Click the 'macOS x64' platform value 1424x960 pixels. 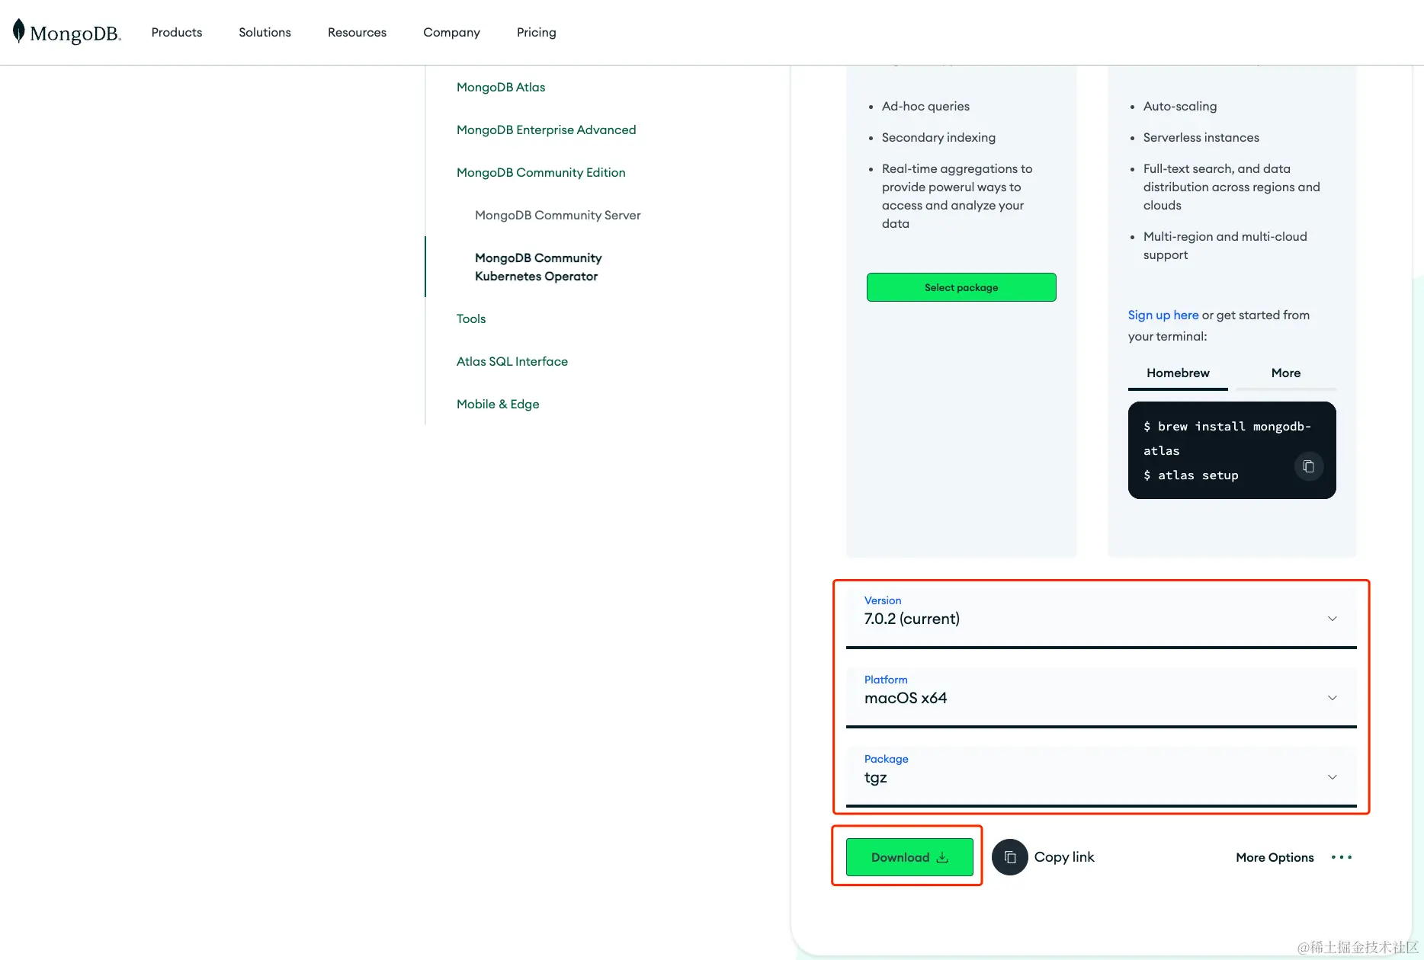[906, 698]
